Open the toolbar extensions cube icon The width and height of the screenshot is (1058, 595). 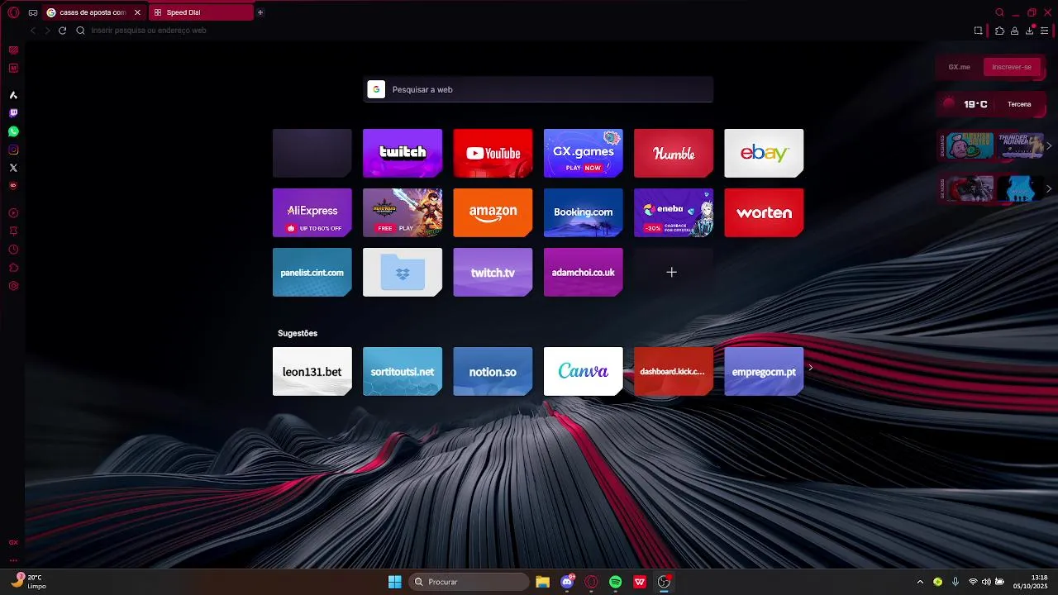[x=999, y=31]
